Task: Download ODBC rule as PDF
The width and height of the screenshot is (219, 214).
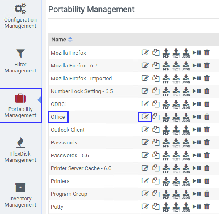Action: coord(166,104)
